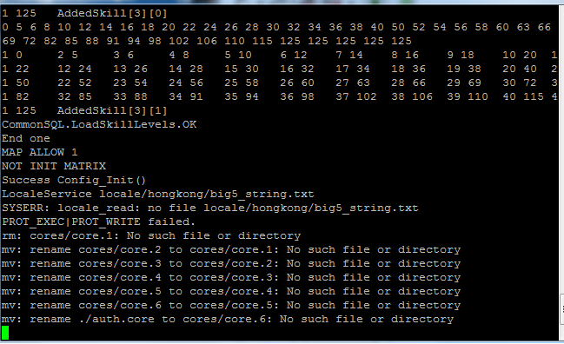Click the scrollbar track above the thumb
This screenshot has width=564, height=344.
[x=561, y=149]
